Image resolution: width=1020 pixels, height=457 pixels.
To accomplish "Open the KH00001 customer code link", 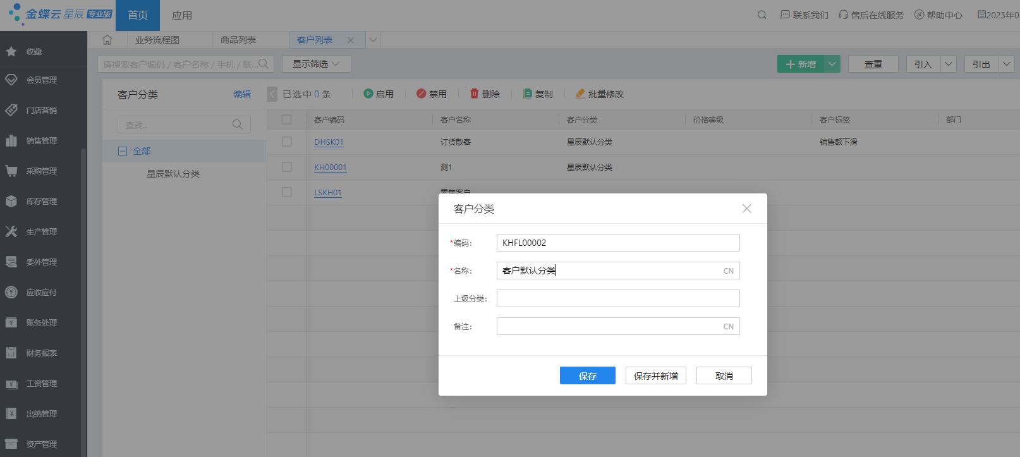I will tap(331, 167).
